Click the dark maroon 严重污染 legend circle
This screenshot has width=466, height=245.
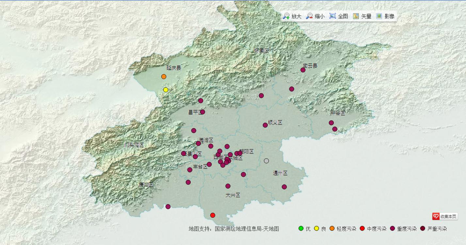(423, 228)
